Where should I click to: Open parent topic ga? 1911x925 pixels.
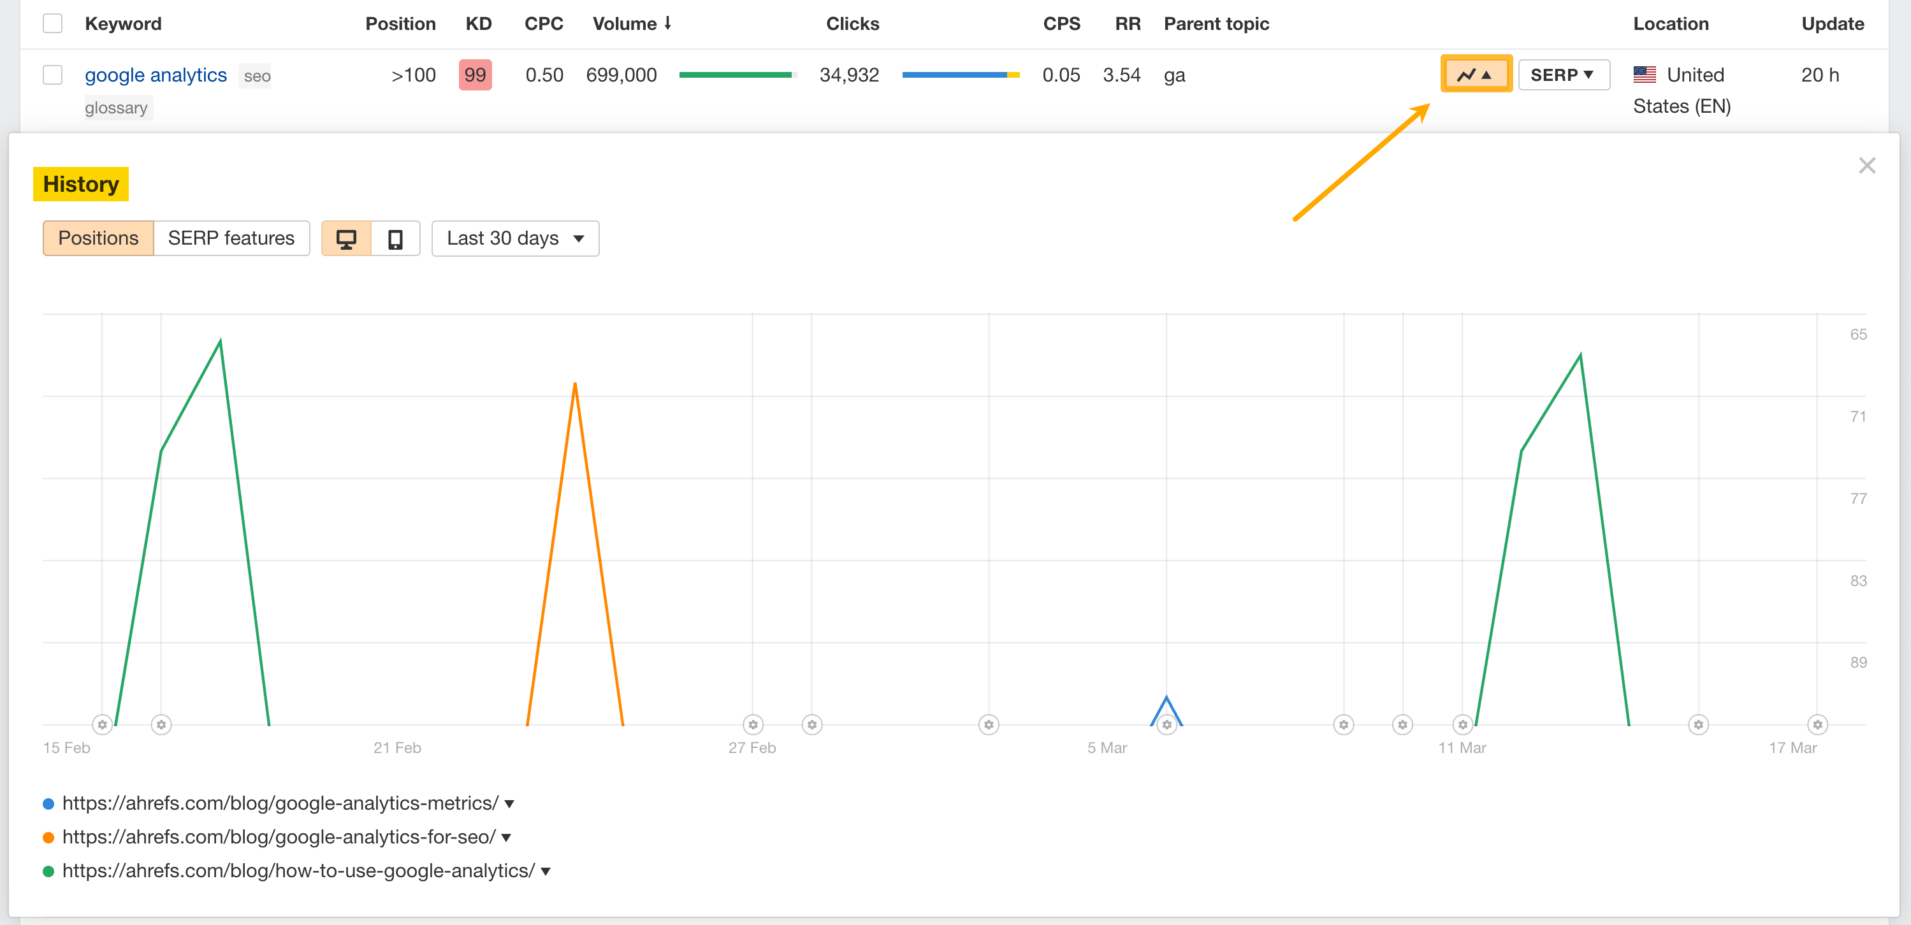(x=1174, y=75)
